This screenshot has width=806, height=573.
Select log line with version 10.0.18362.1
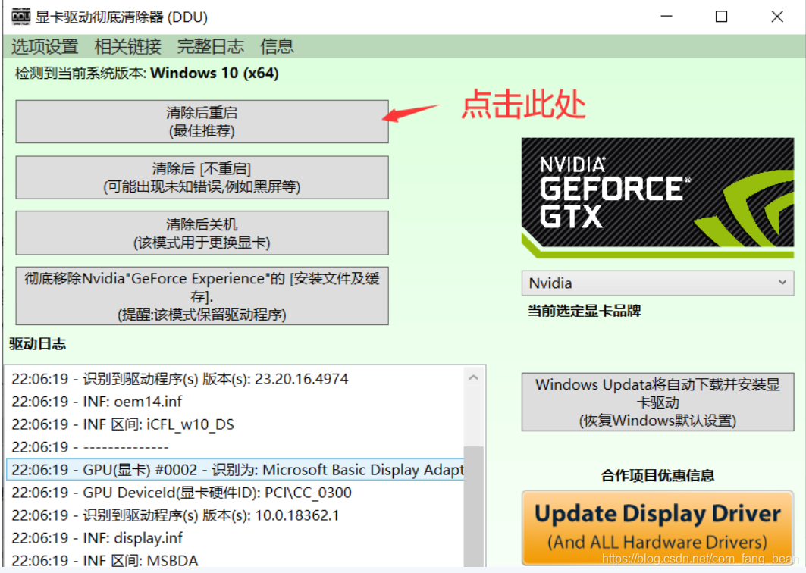[x=235, y=515]
